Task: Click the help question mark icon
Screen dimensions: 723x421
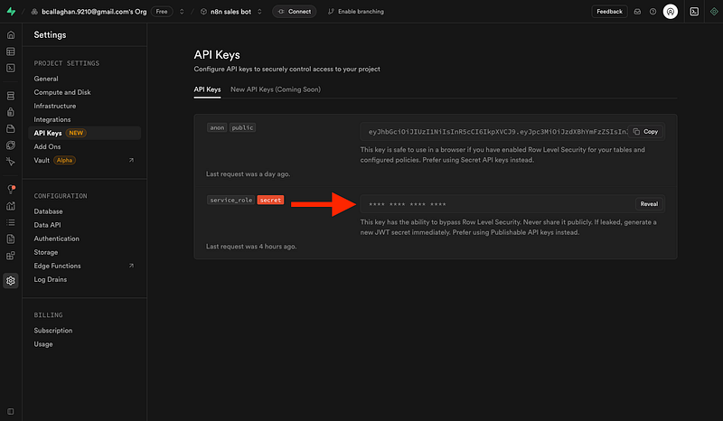Action: click(x=653, y=12)
